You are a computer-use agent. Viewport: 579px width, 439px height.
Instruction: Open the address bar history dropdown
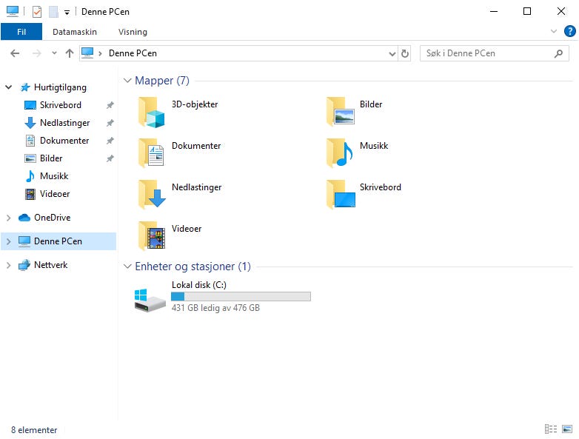[x=392, y=54]
